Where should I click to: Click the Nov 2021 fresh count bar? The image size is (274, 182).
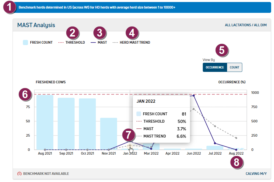(108, 134)
